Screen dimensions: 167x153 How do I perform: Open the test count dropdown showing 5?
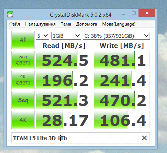43,36
